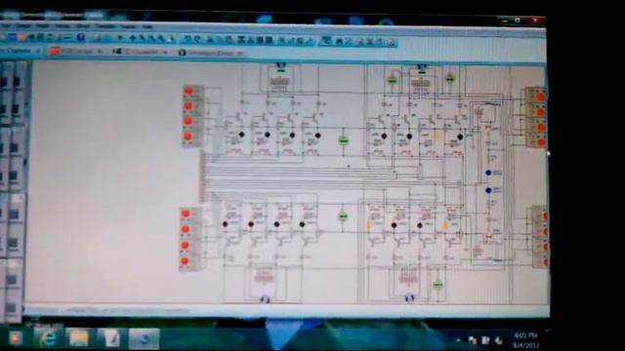Toggle the topmost red input, upper-left group

(x=188, y=91)
